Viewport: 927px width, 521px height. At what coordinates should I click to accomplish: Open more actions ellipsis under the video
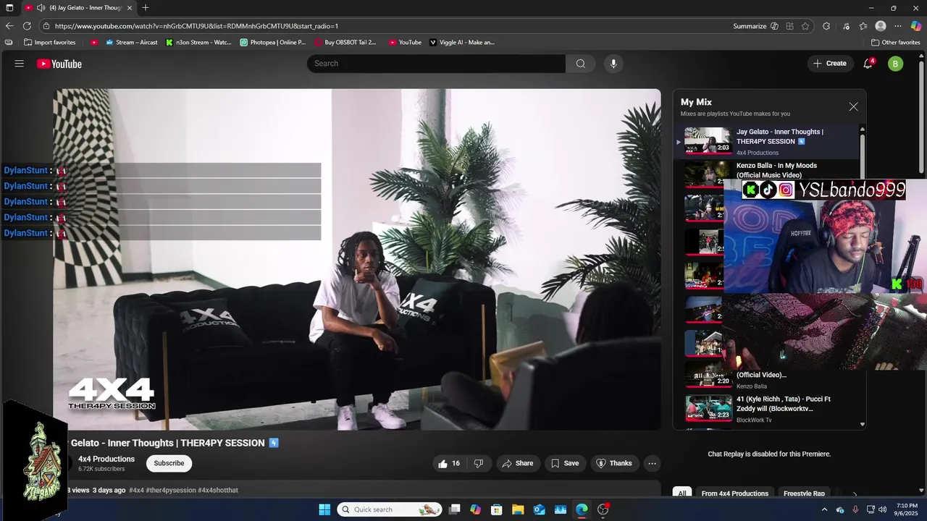(x=652, y=463)
